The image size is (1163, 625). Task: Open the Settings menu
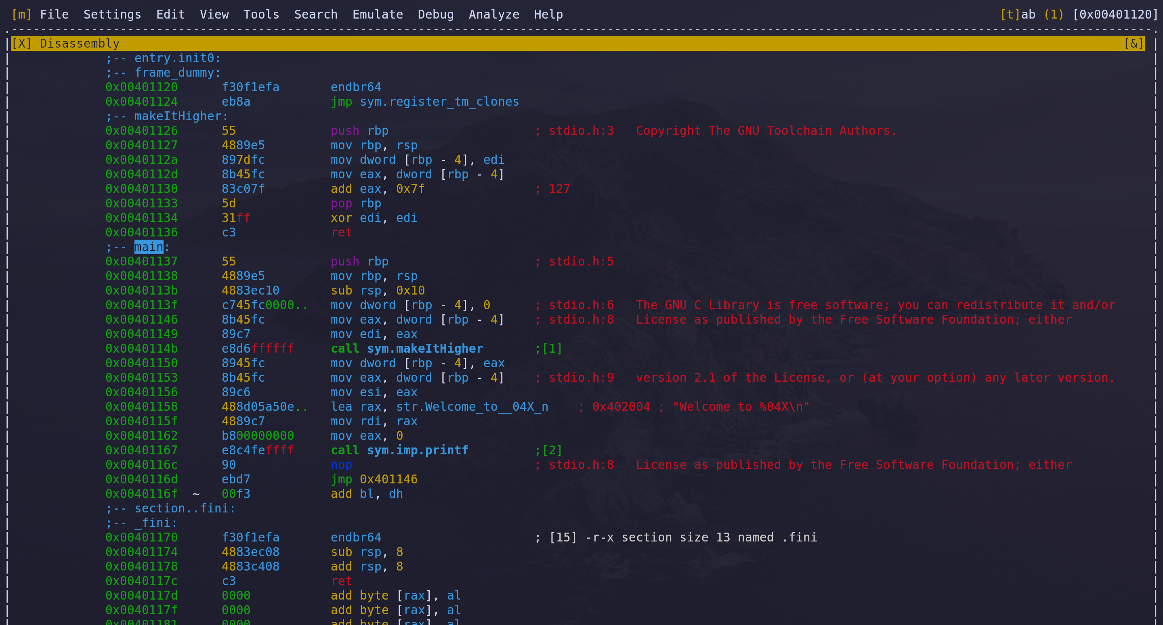(112, 15)
